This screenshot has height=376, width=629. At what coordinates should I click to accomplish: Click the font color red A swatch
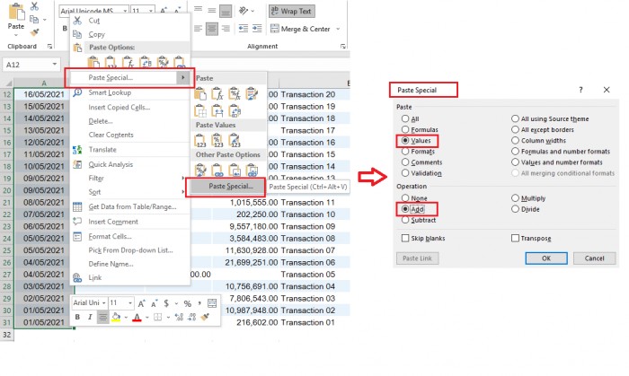coord(136,317)
